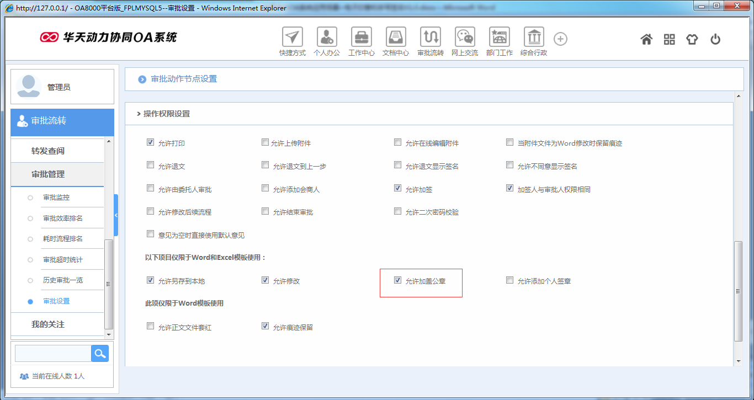Click the magnifier search button
This screenshot has width=754, height=400.
[x=100, y=354]
